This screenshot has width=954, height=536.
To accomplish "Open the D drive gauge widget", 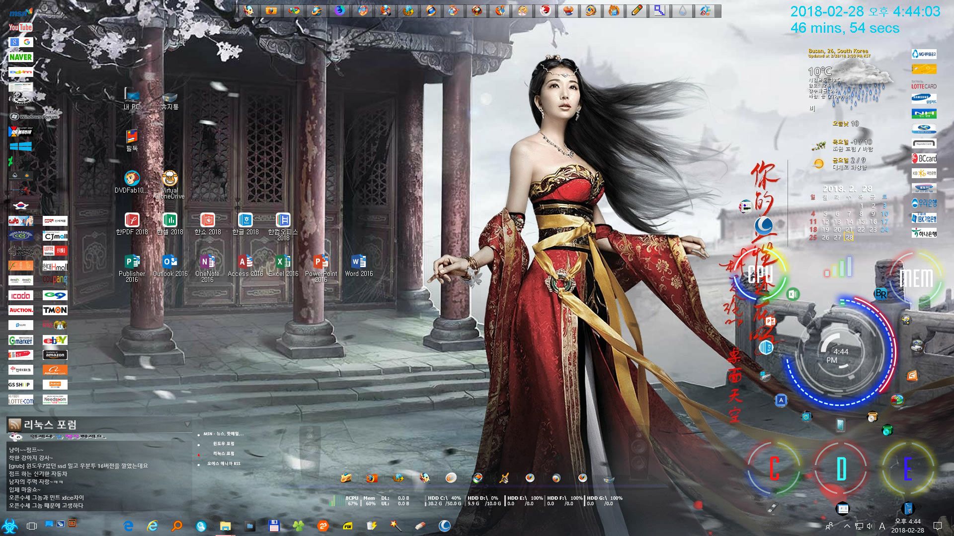I will click(x=841, y=468).
